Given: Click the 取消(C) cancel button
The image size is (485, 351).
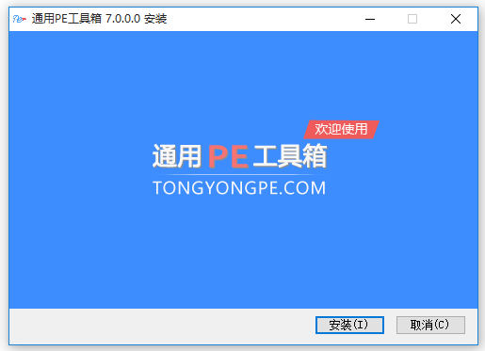Looking at the screenshot, I should pyautogui.click(x=430, y=325).
